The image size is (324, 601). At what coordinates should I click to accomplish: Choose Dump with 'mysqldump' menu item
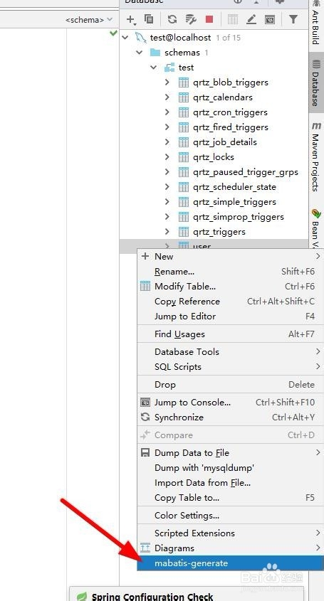[x=229, y=467]
